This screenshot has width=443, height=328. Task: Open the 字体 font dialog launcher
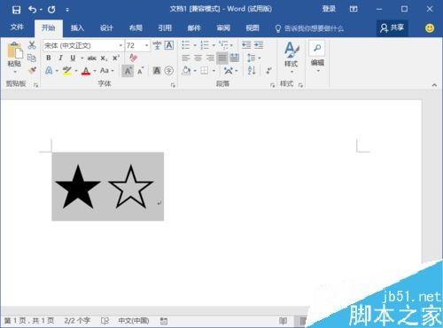pyautogui.click(x=173, y=85)
